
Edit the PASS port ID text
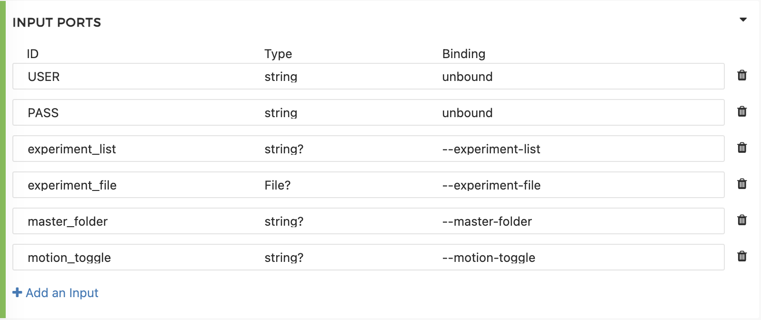tap(43, 113)
